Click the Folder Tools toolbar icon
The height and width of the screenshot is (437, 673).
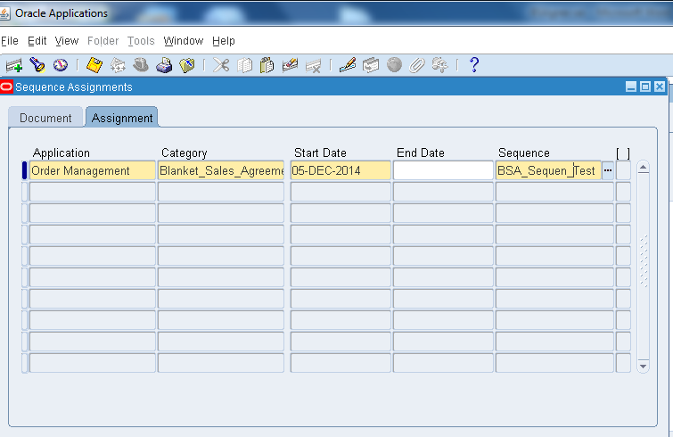pos(440,65)
